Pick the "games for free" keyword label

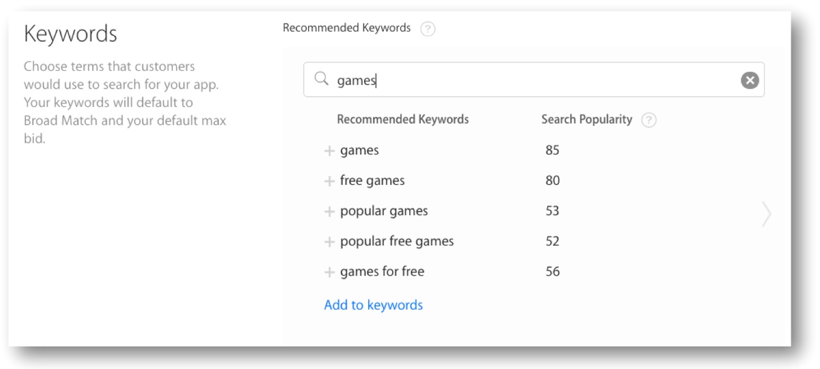pyautogui.click(x=382, y=271)
